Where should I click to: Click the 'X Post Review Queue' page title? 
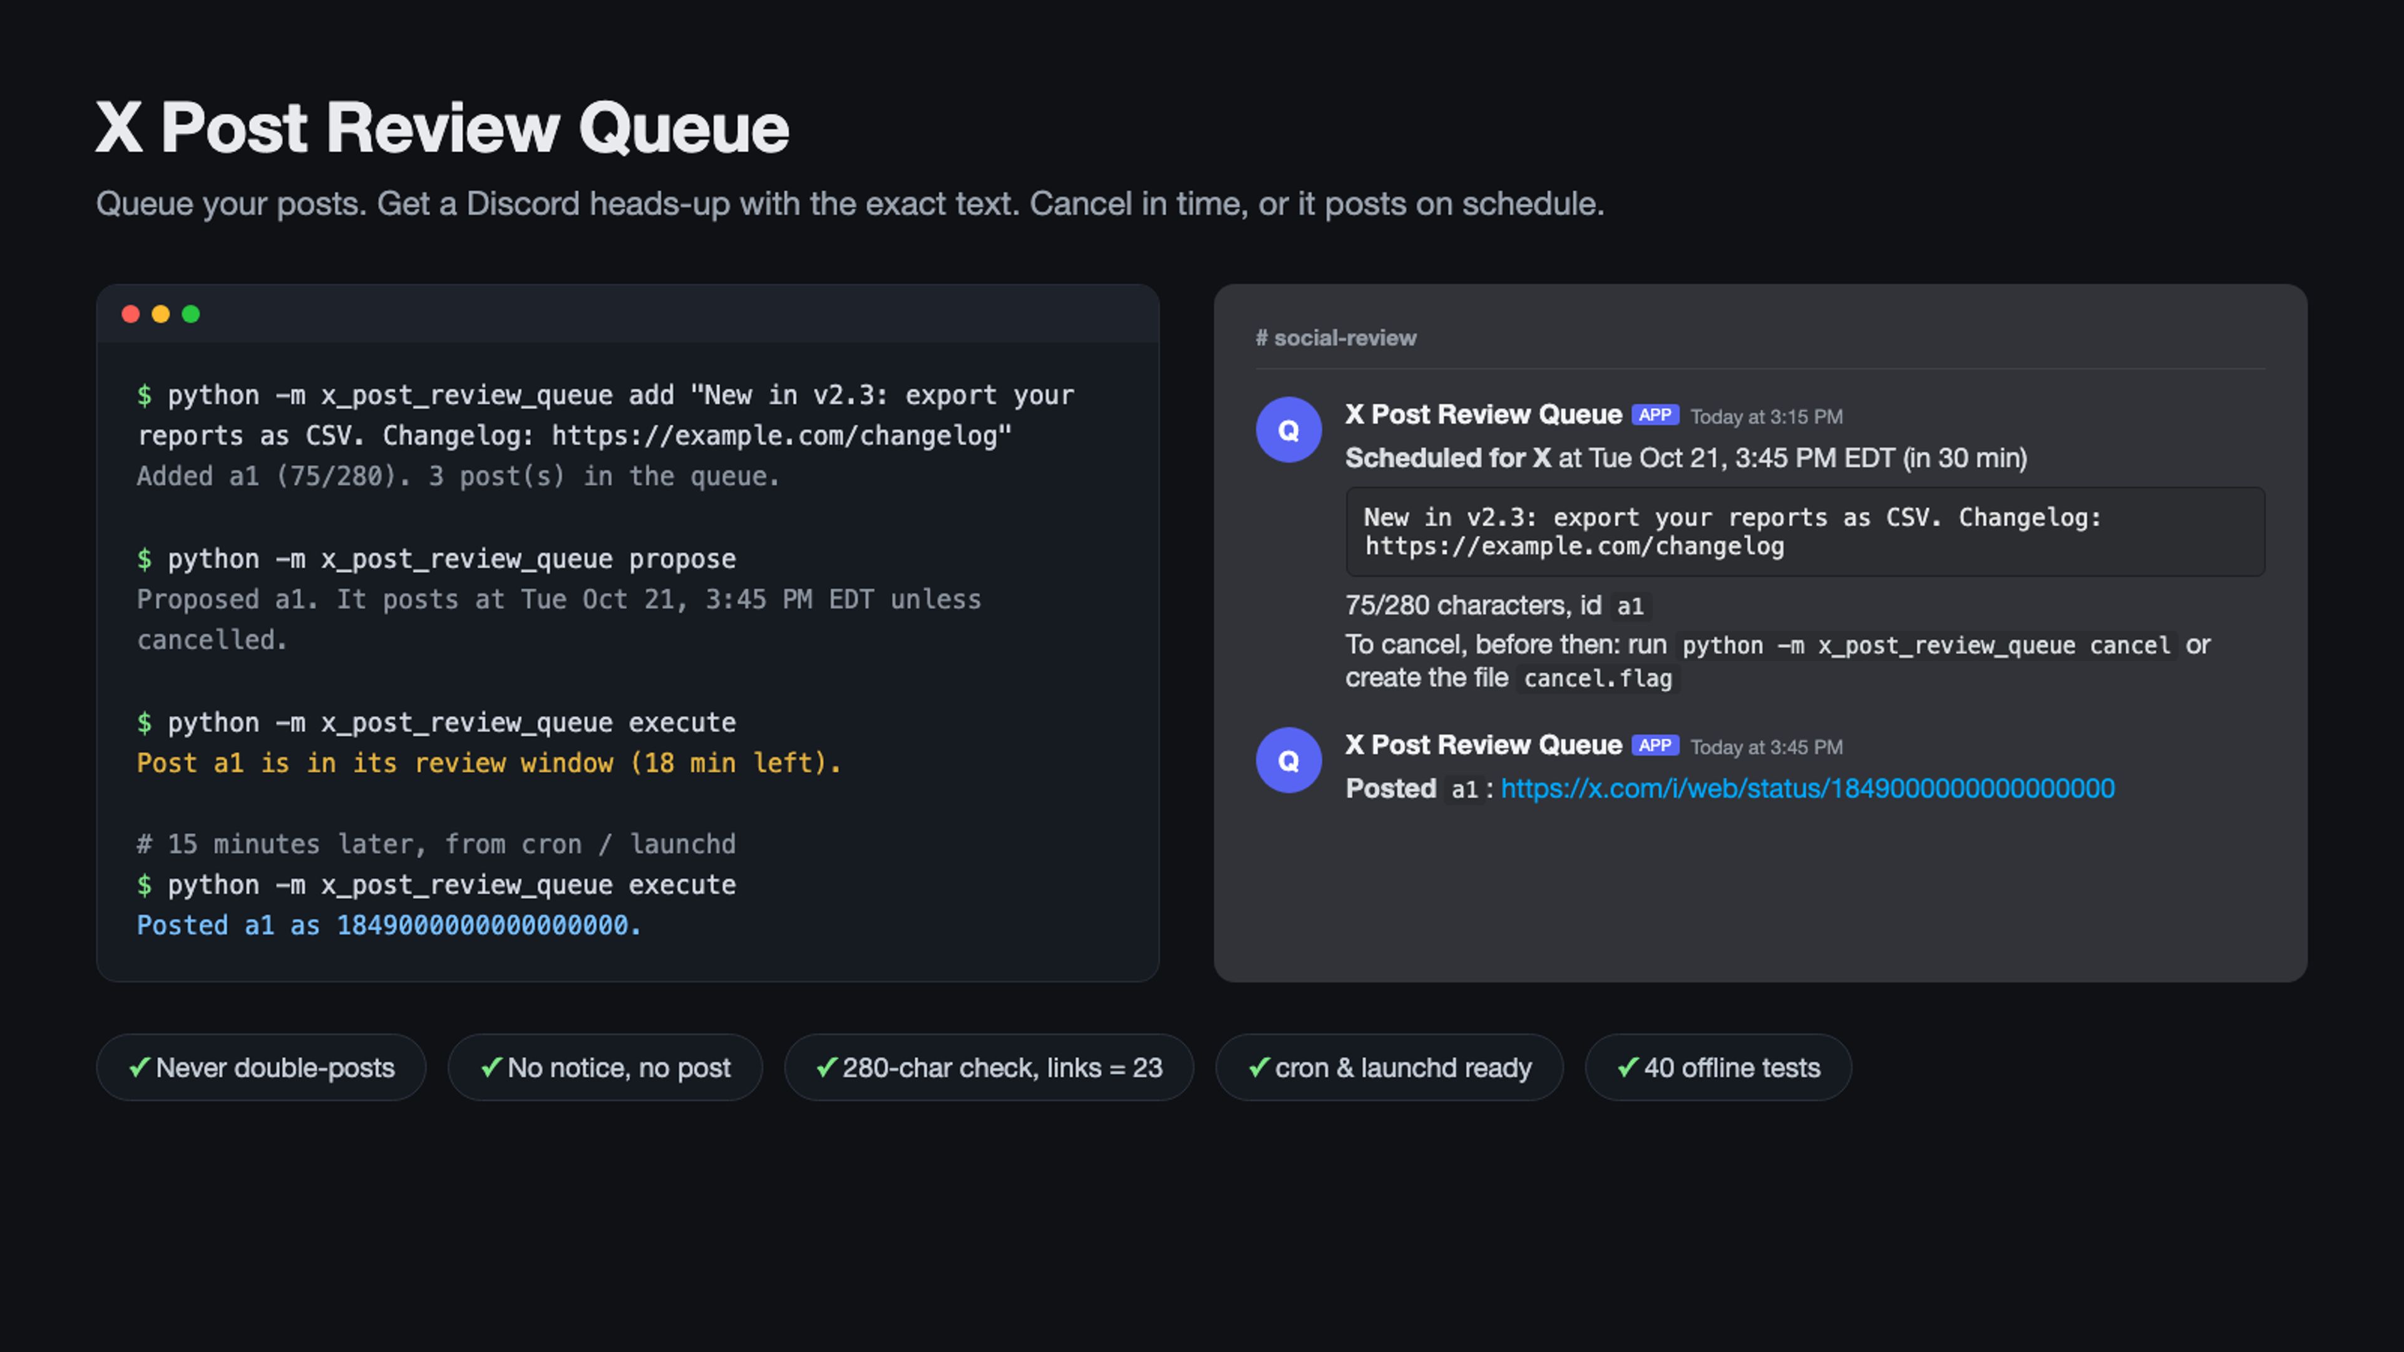[x=443, y=128]
